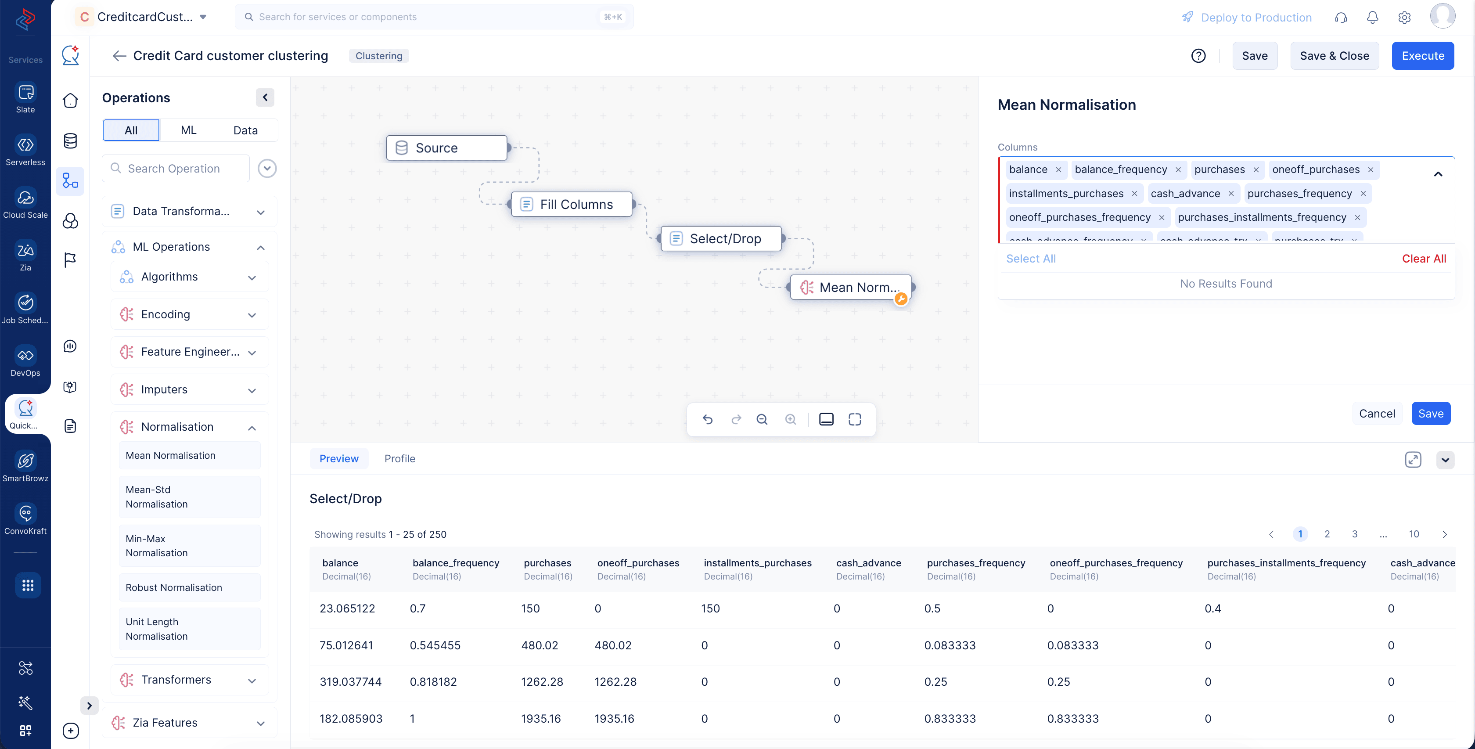1475x749 pixels.
Task: Collapse the Normalisation section
Action: [252, 427]
